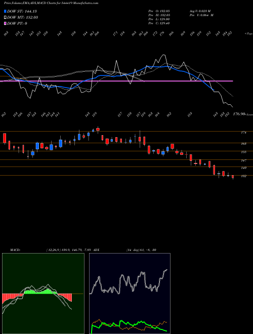Image resolution: width=253 pixels, height=334 pixels.
Task: Open the green MACD histogram panel
Action: point(43,294)
